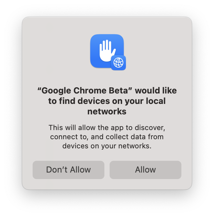Click the globe network badge icon
This screenshot has width=214, height=217.
pyautogui.click(x=118, y=63)
